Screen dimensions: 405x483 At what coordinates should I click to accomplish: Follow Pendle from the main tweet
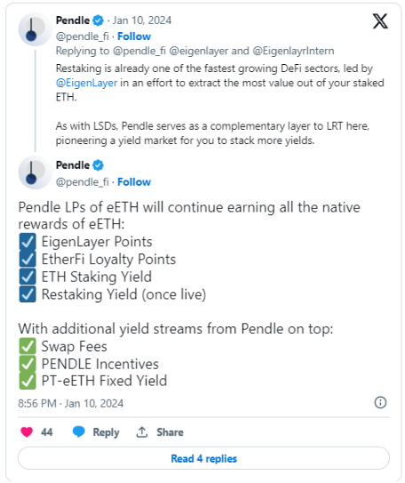[134, 181]
